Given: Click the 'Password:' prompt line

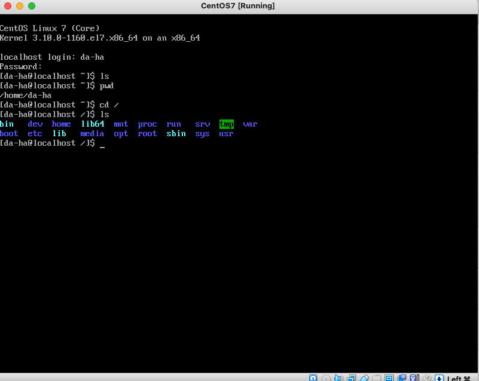Looking at the screenshot, I should pos(21,66).
